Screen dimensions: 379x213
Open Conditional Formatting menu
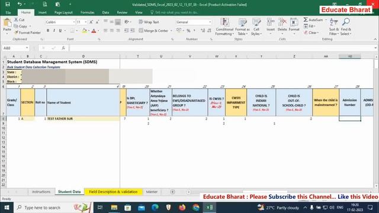224,27
